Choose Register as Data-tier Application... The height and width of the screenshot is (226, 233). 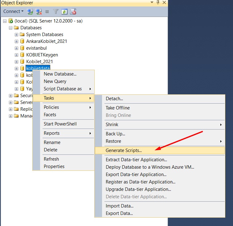pyautogui.click(x=160, y=182)
